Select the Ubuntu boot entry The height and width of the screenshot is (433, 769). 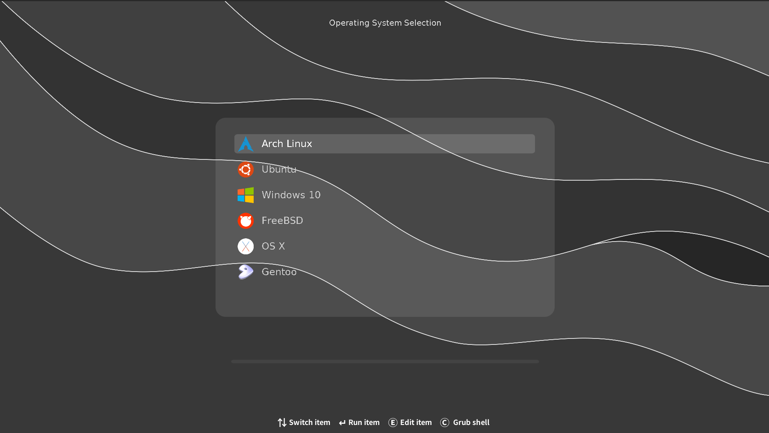point(279,169)
